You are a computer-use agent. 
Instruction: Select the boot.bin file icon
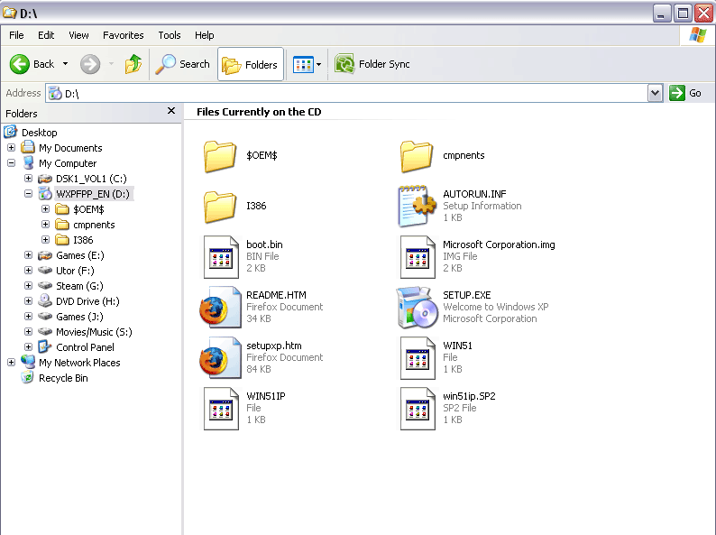click(x=221, y=257)
